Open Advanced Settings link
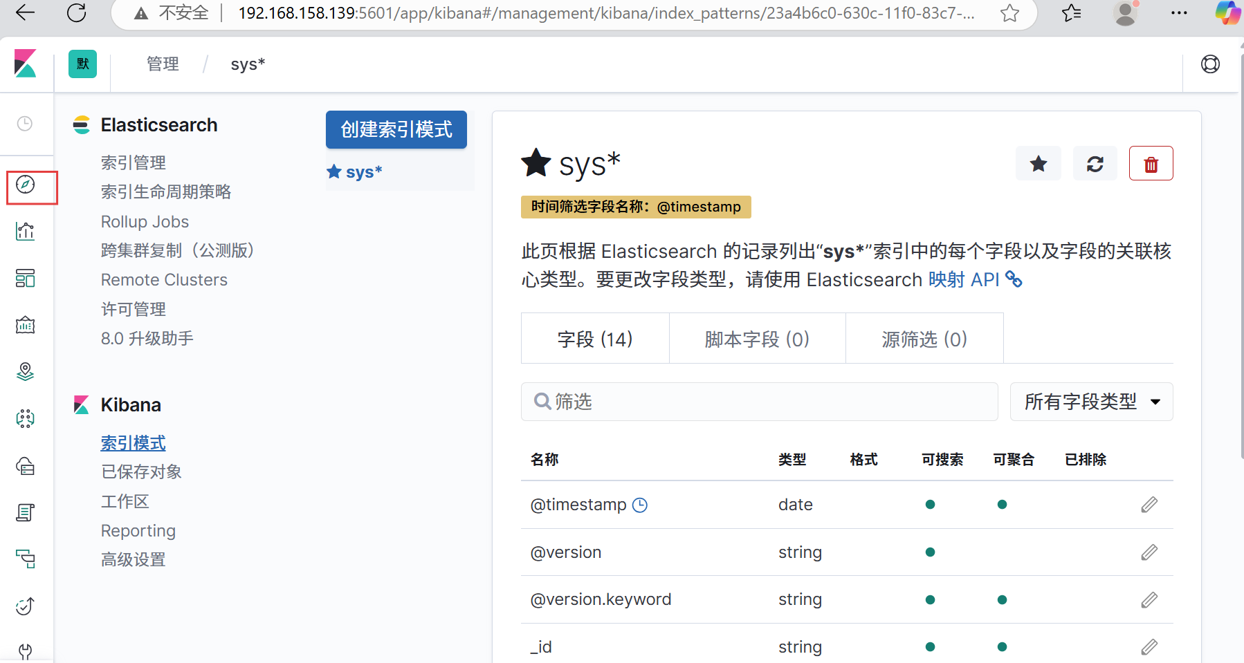The image size is (1244, 663). (x=134, y=559)
